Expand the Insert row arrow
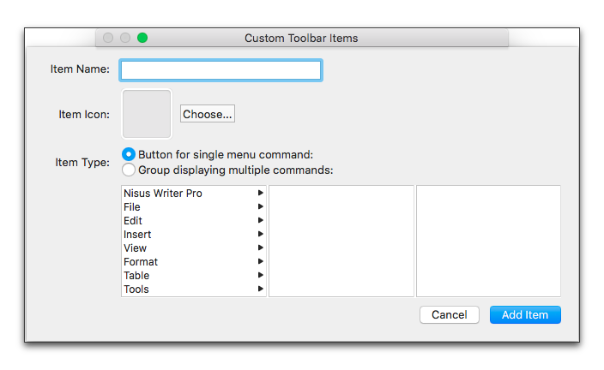 pos(261,234)
